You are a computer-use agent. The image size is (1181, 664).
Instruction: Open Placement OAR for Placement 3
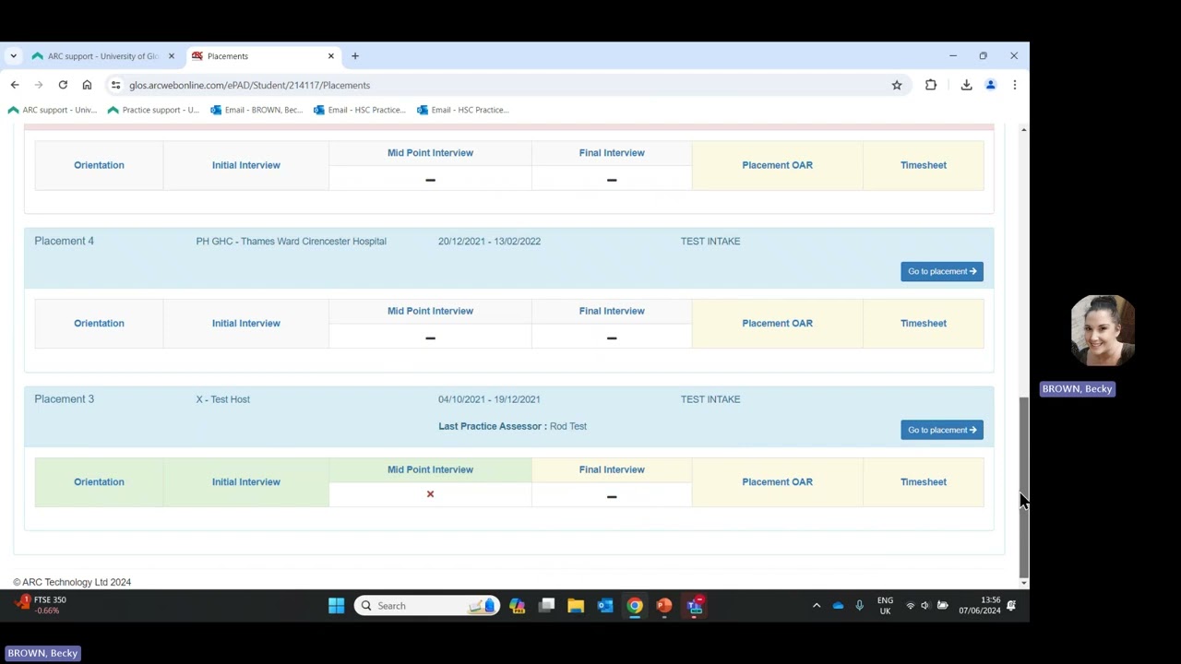(x=778, y=482)
